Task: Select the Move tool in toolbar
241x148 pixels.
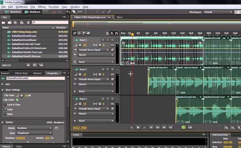Action: pos(68,12)
